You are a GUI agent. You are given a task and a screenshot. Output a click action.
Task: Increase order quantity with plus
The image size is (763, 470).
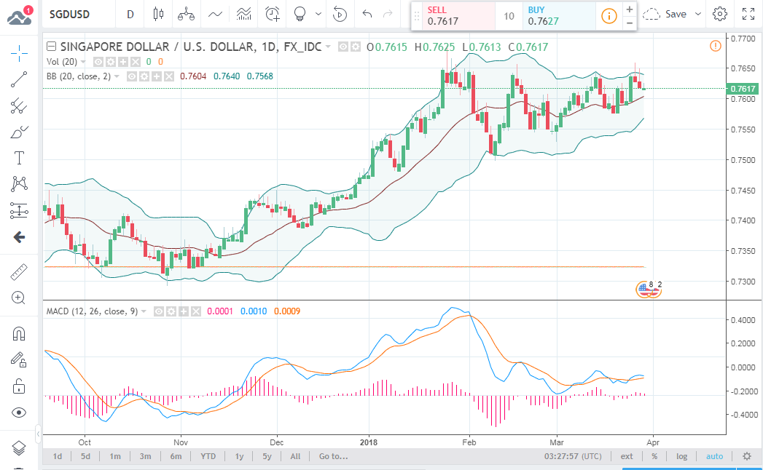pyautogui.click(x=629, y=9)
